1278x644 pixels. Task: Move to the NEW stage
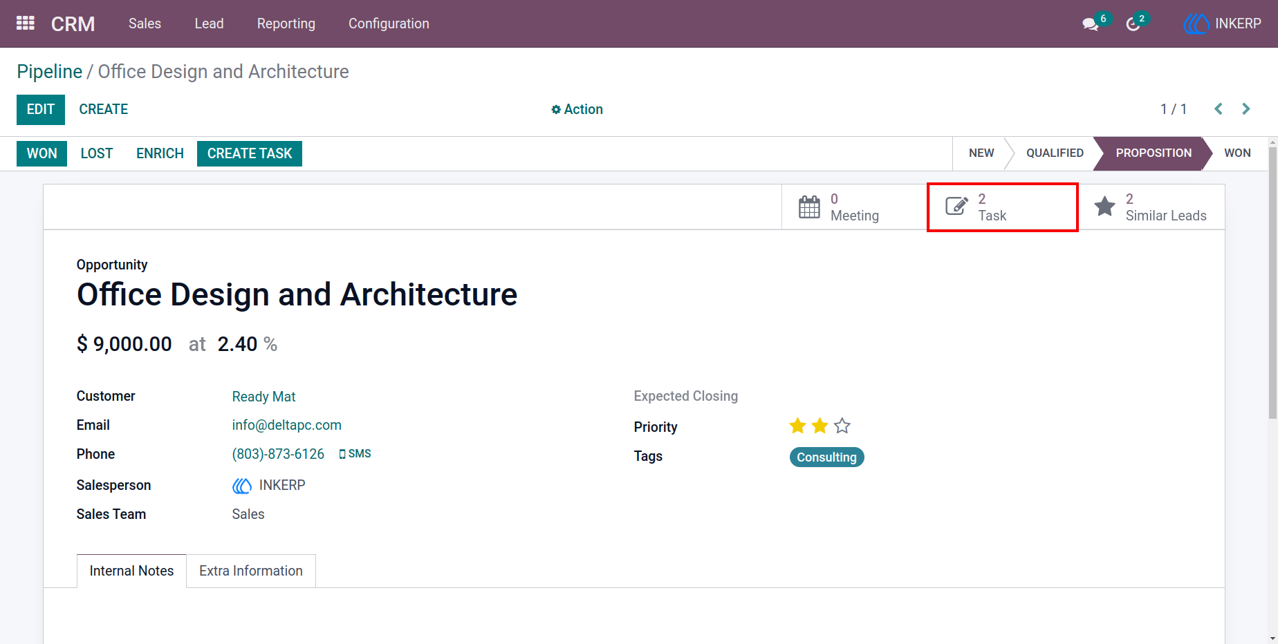981,153
